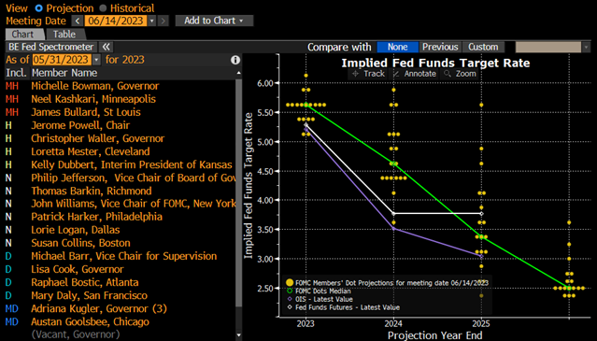597x341 pixels.
Task: Select Christopher Waller, Governor row
Action: [121, 138]
